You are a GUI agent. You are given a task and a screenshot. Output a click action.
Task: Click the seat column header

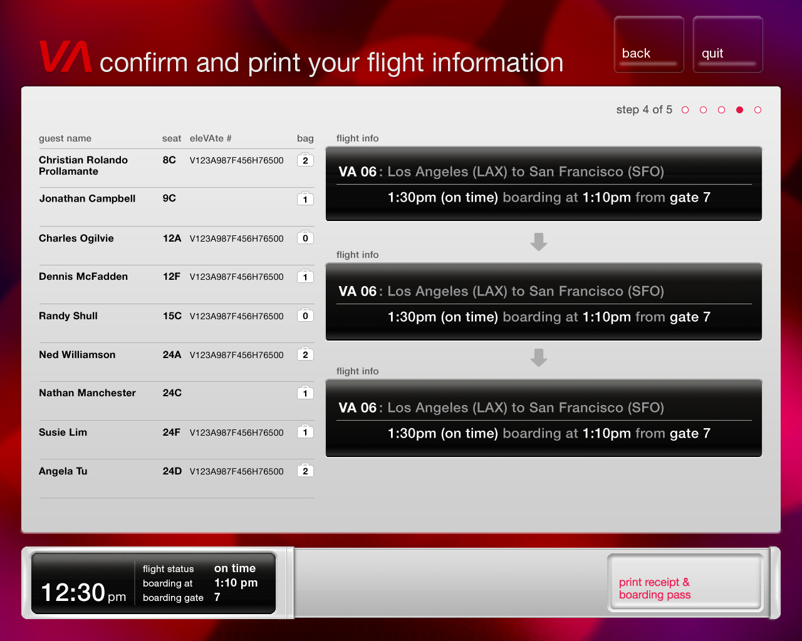(172, 138)
